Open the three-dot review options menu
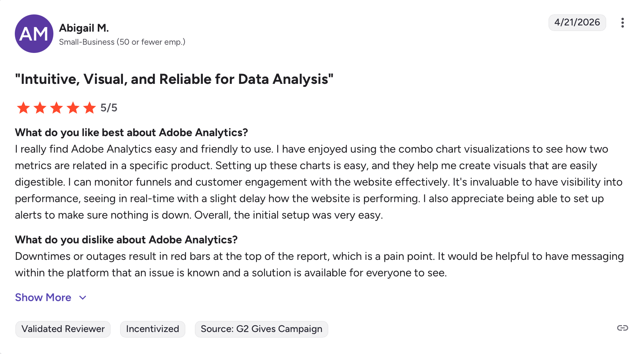The height and width of the screenshot is (354, 644). point(622,23)
